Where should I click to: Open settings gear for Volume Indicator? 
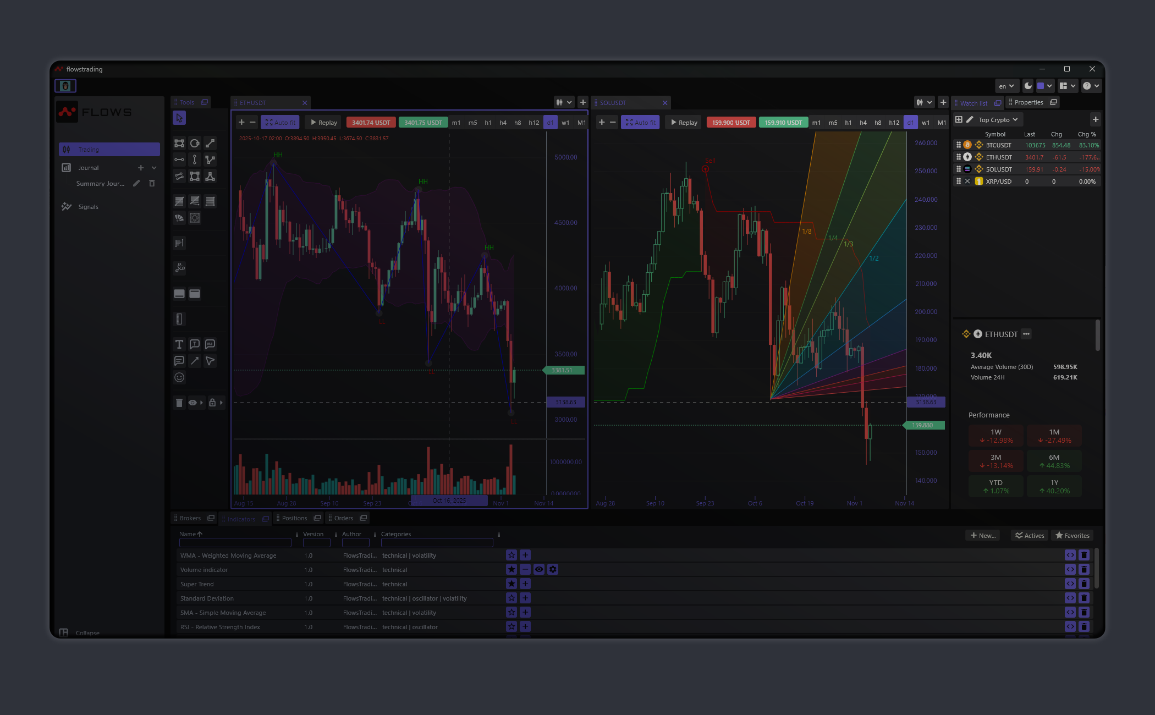(553, 570)
